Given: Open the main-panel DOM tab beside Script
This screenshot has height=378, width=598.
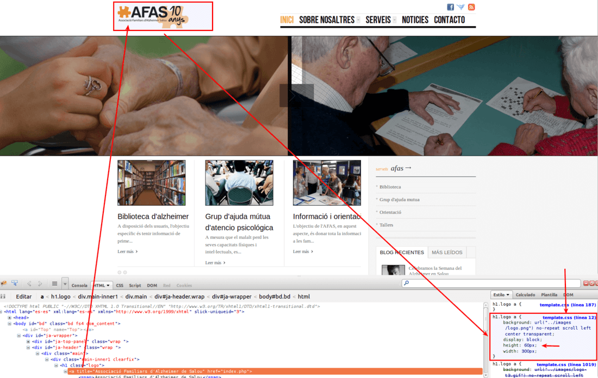Looking at the screenshot, I should click(x=152, y=286).
